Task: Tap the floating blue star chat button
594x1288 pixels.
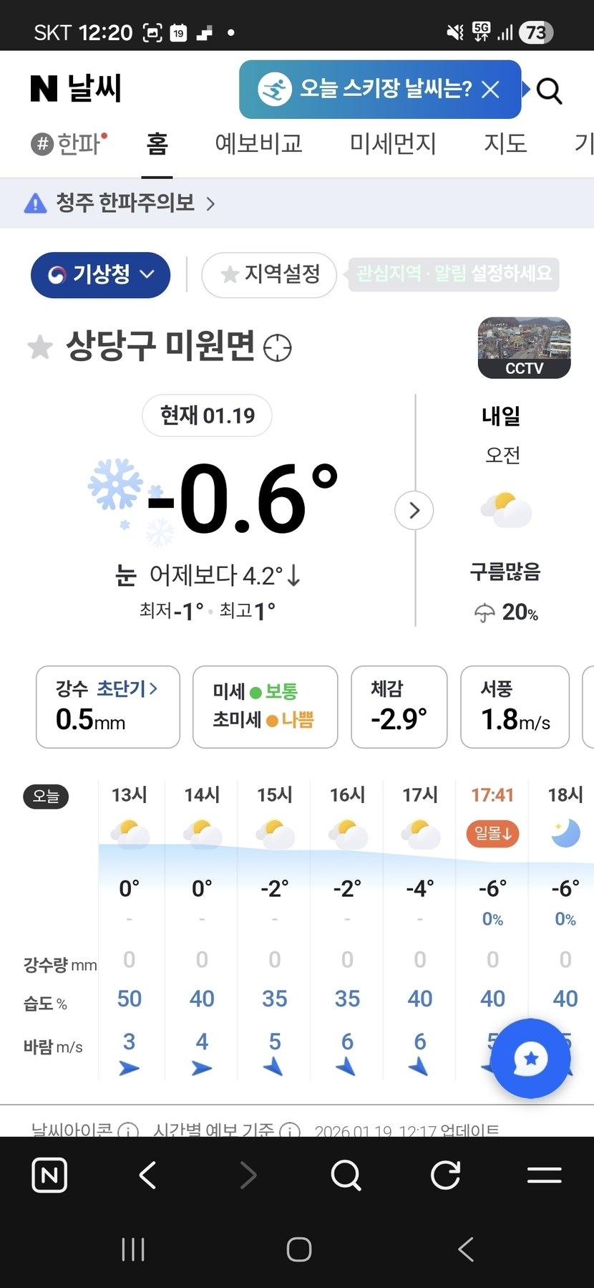Action: click(530, 1059)
